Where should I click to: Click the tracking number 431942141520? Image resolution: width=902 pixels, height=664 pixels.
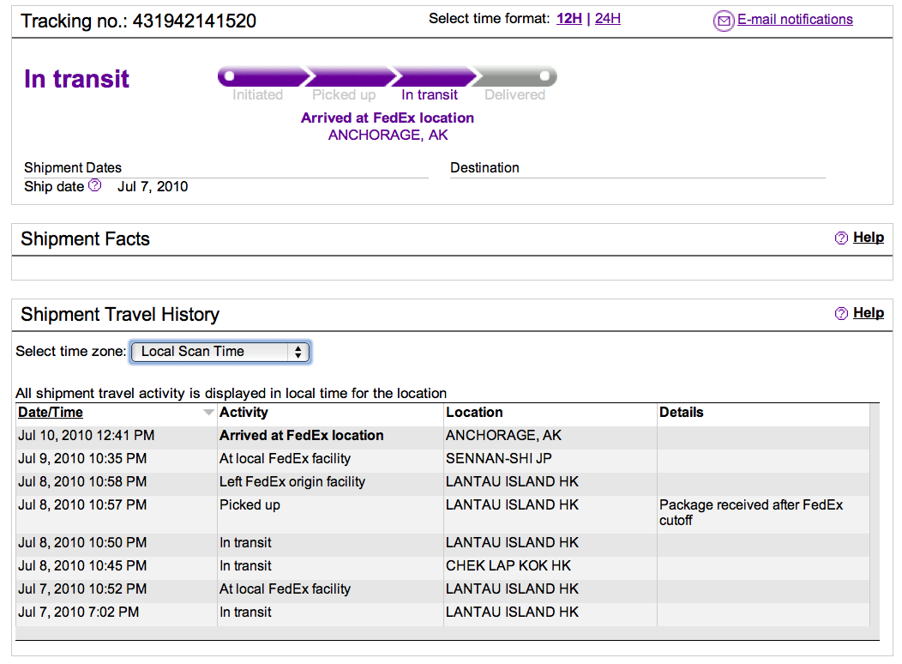click(x=195, y=21)
